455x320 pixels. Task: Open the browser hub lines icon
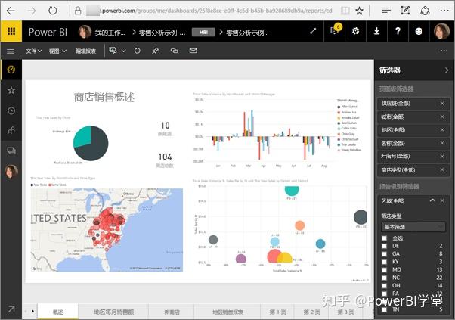(386, 11)
